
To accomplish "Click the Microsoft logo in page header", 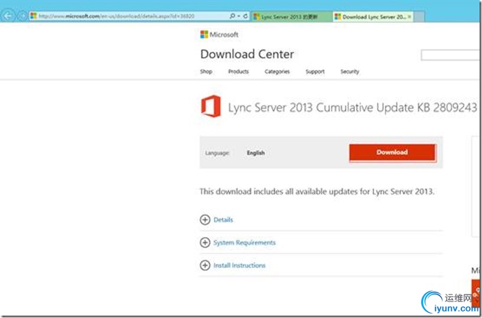I will pos(219,34).
